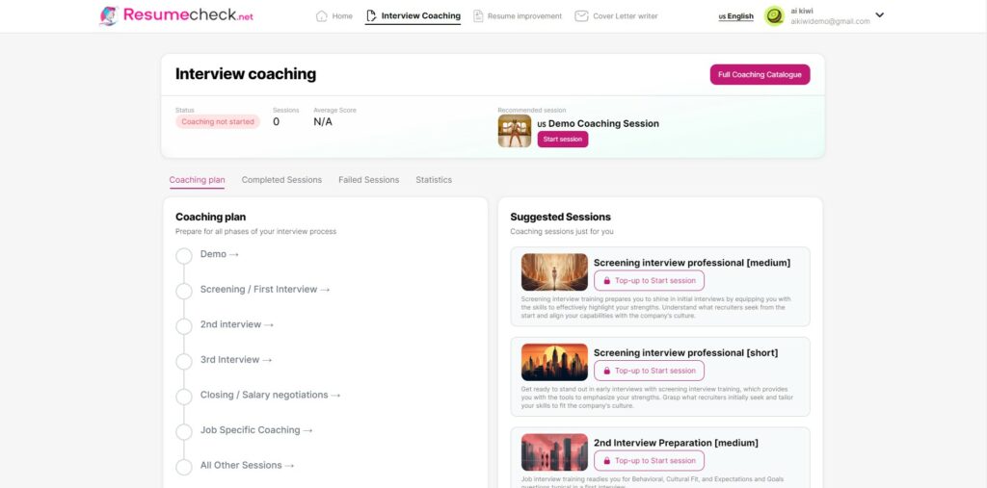Click the circle marker beside Demo

[x=184, y=256]
